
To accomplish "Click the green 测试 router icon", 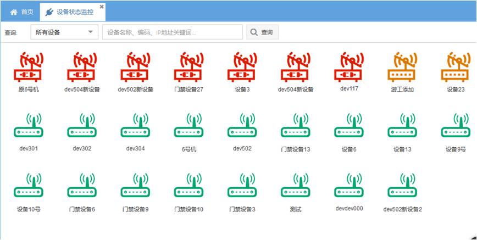I will click(296, 185).
